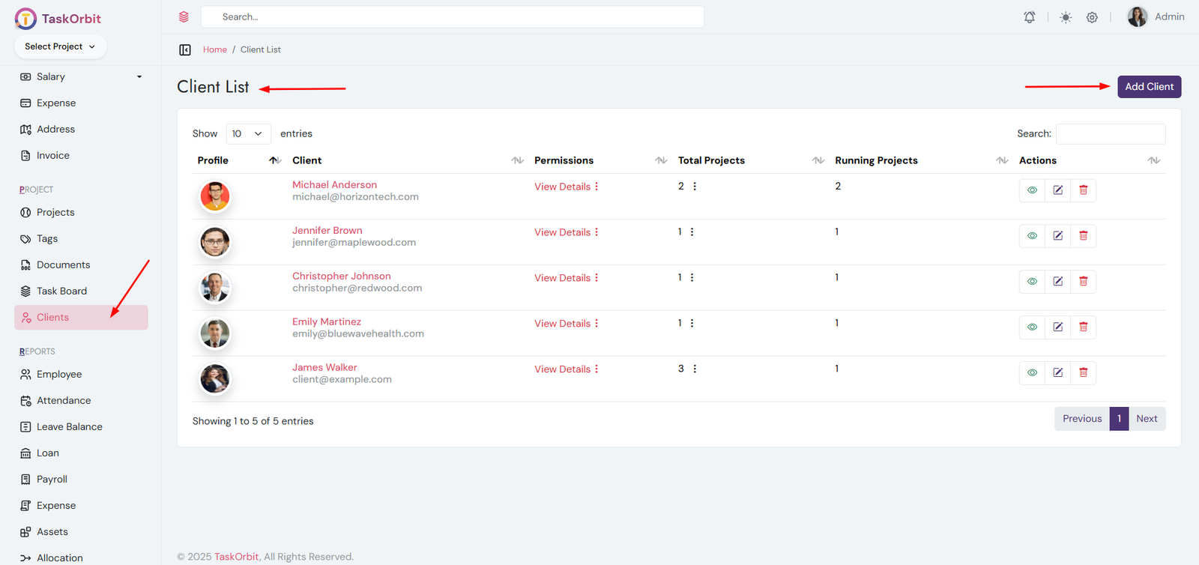Click the edit icon for Emily Martinez
Screen dimensions: 1199x565
(1057, 327)
